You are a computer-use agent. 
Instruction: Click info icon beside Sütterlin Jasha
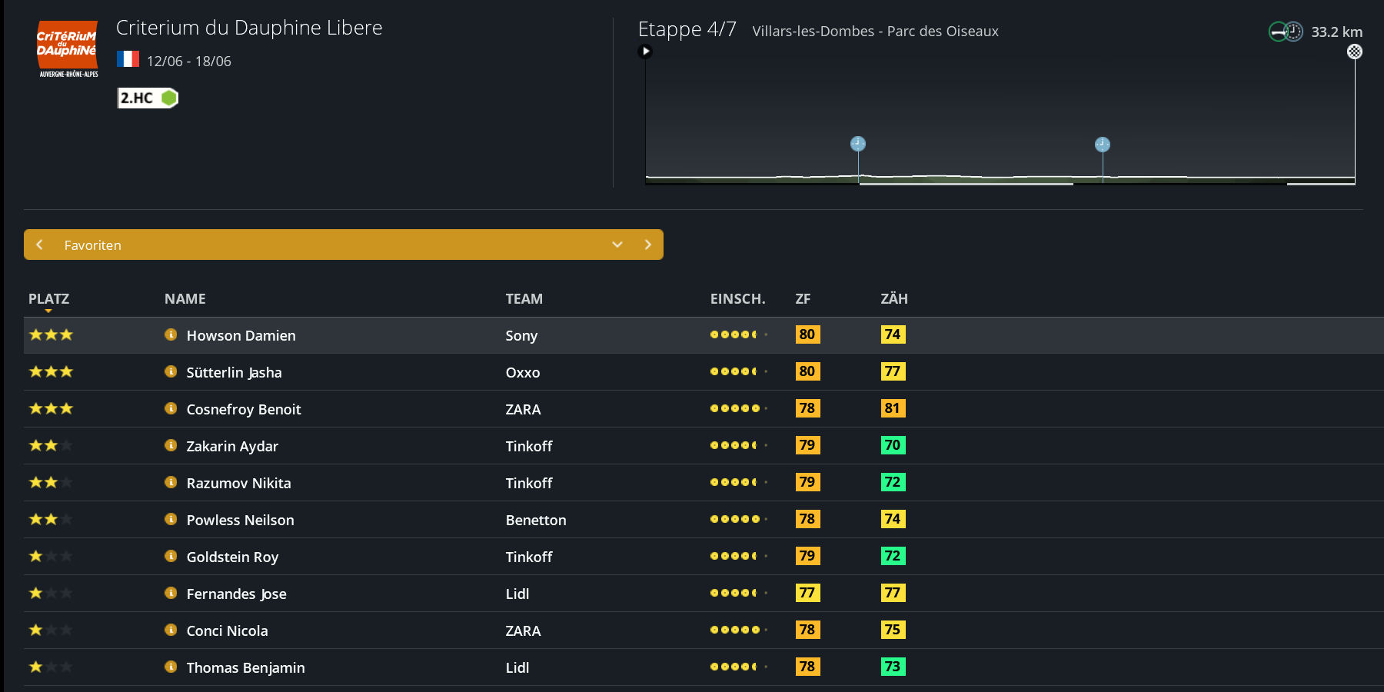(171, 371)
